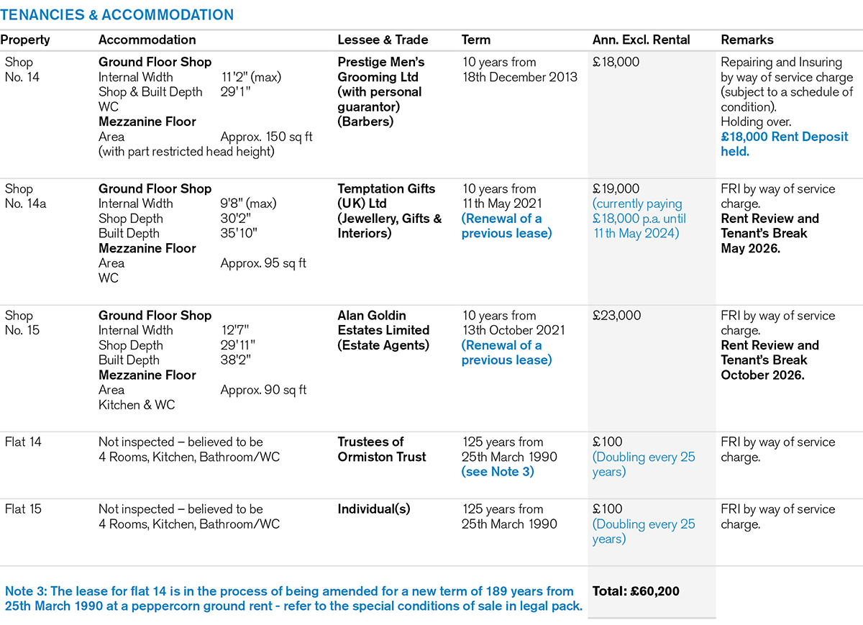
Task: Select the Trustees of Ormiston Trust cell
Action: pyautogui.click(x=382, y=450)
